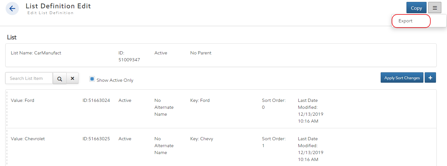
Task: Add a new list item with plus
Action: 430,78
